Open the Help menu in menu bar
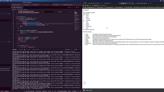This screenshot has width=164, height=92. [x=11, y=1]
